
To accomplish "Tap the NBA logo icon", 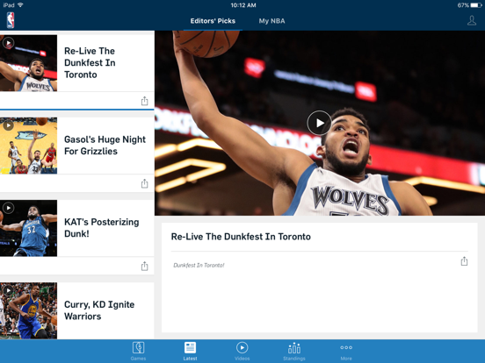I will pos(11,20).
